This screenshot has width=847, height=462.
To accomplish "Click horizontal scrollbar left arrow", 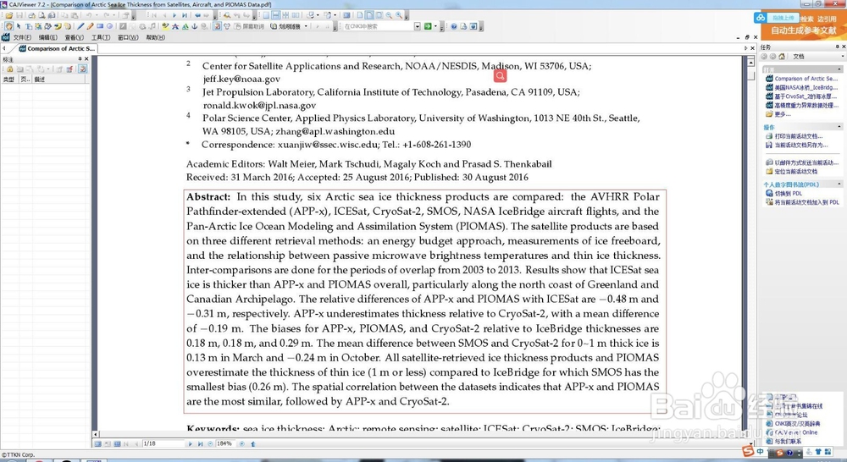I will tap(96, 434).
